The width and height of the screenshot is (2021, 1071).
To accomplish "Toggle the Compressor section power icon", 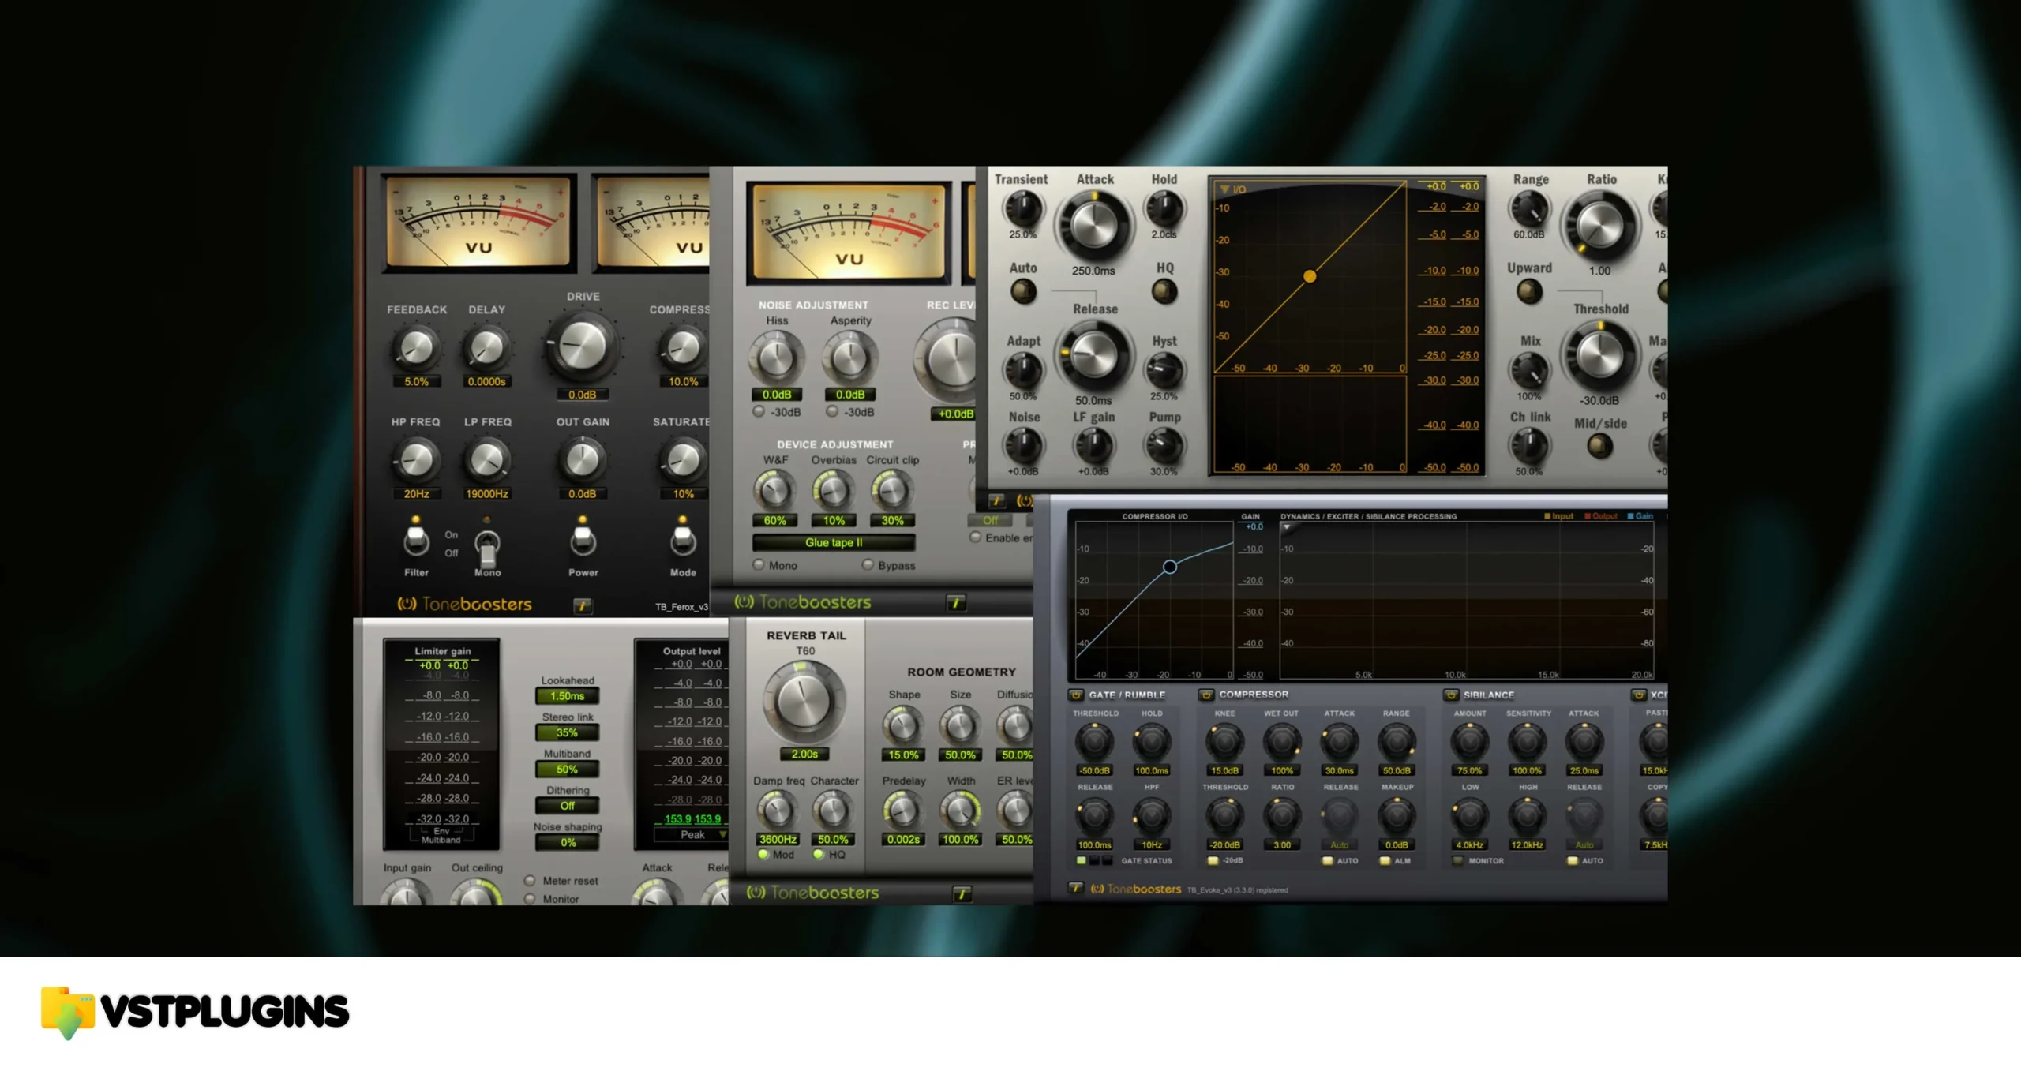I will [x=1205, y=695].
